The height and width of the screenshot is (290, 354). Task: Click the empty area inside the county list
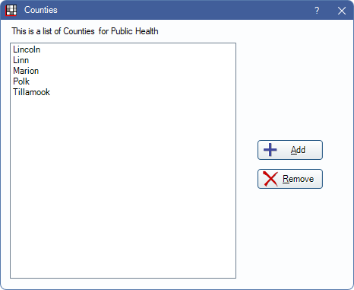(123, 188)
